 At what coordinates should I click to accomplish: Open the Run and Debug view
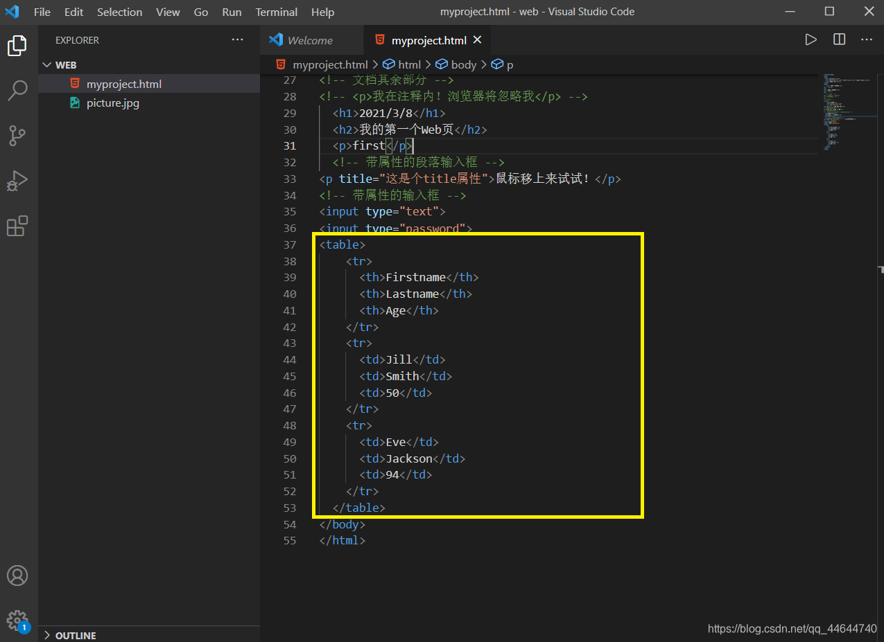[17, 181]
